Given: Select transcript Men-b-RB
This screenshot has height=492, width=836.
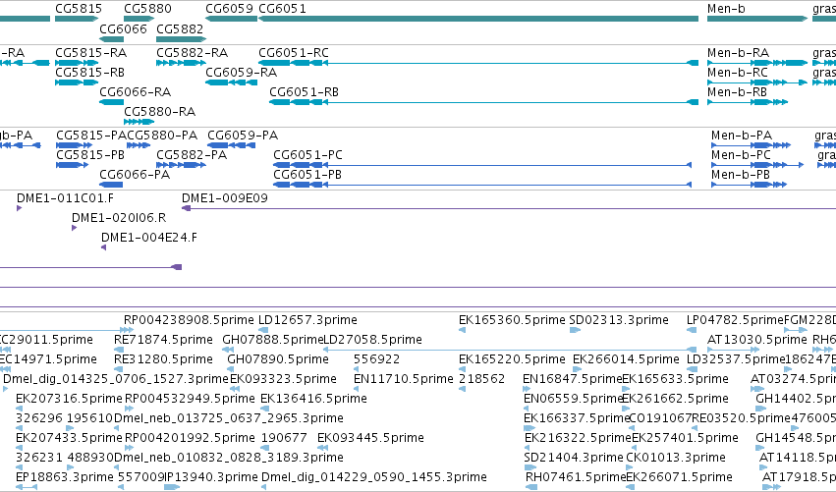Looking at the screenshot, I should tap(737, 92).
